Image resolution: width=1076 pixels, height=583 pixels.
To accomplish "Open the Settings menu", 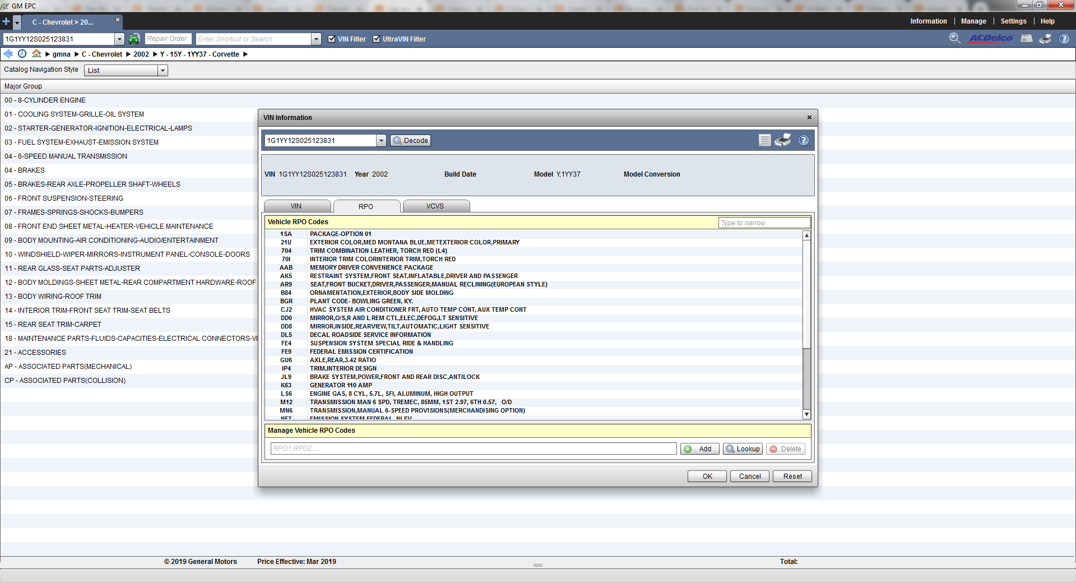I will click(1013, 21).
